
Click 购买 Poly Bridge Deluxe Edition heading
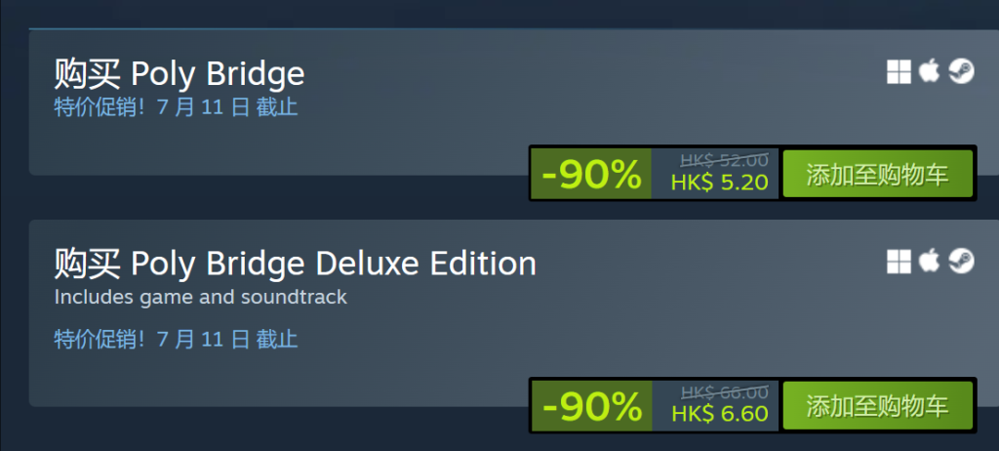coord(295,265)
